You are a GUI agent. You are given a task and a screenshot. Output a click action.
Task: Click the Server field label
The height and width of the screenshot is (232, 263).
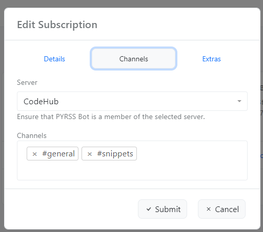tap(27, 82)
